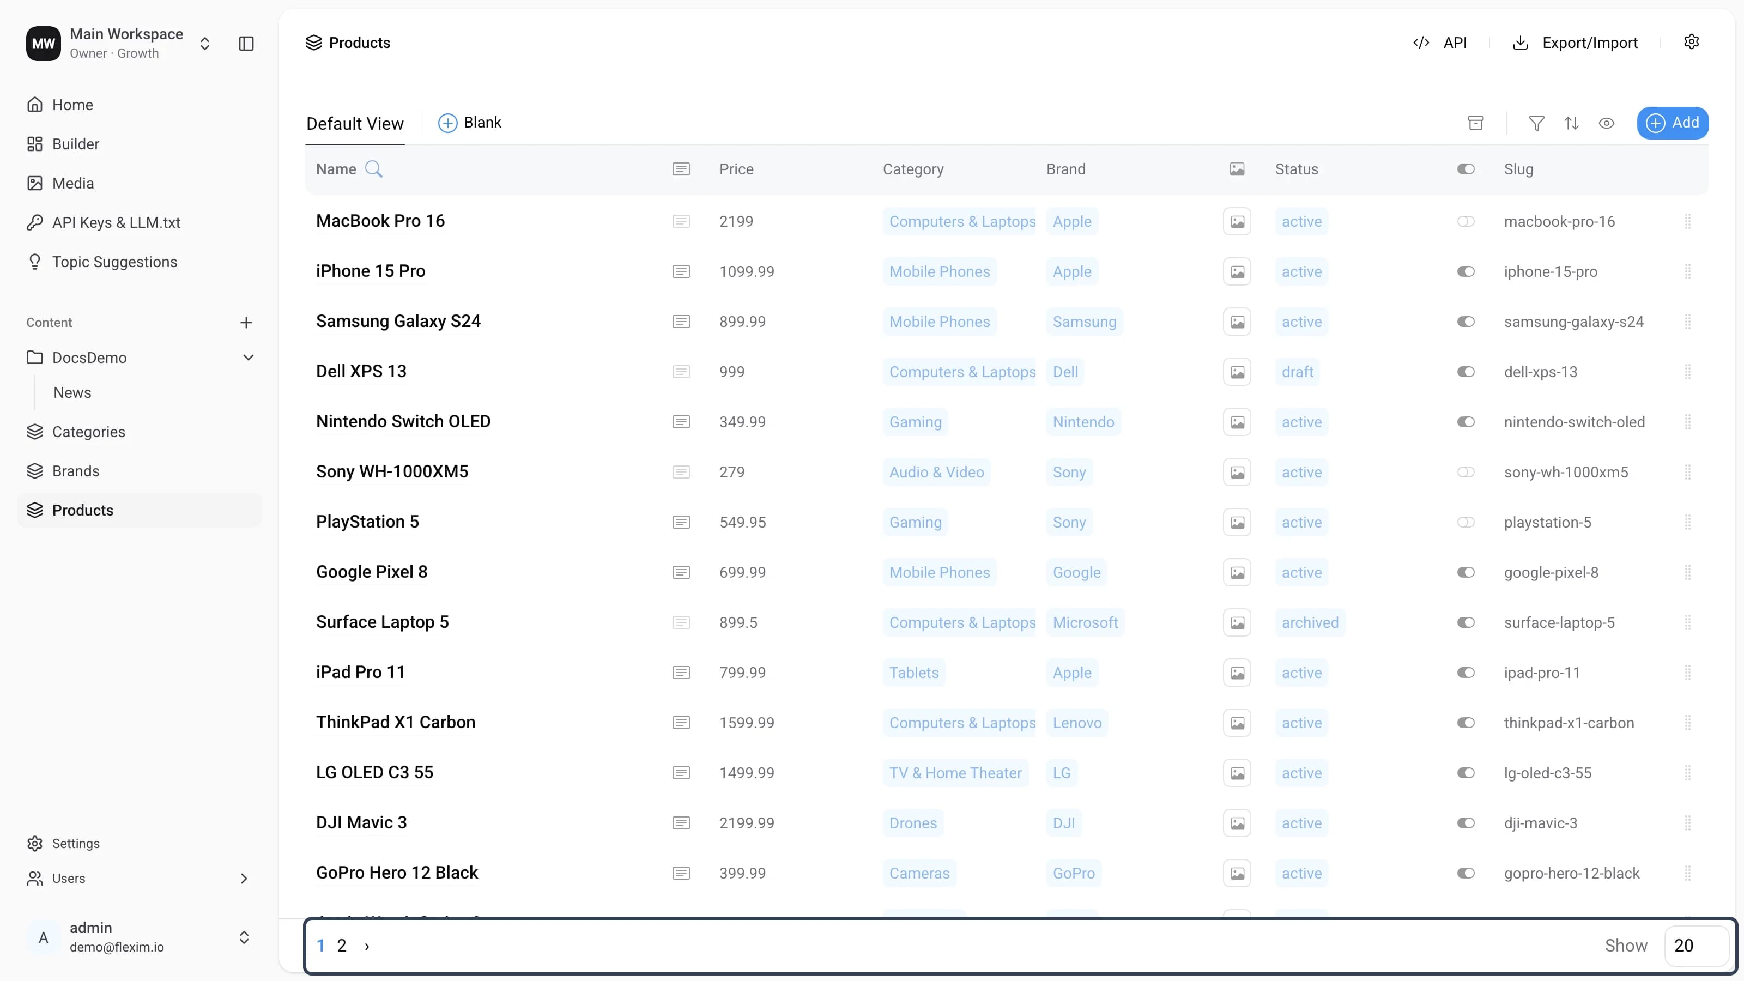Open the filter funnel icon
Viewport: 1744px width, 981px height.
click(x=1537, y=123)
